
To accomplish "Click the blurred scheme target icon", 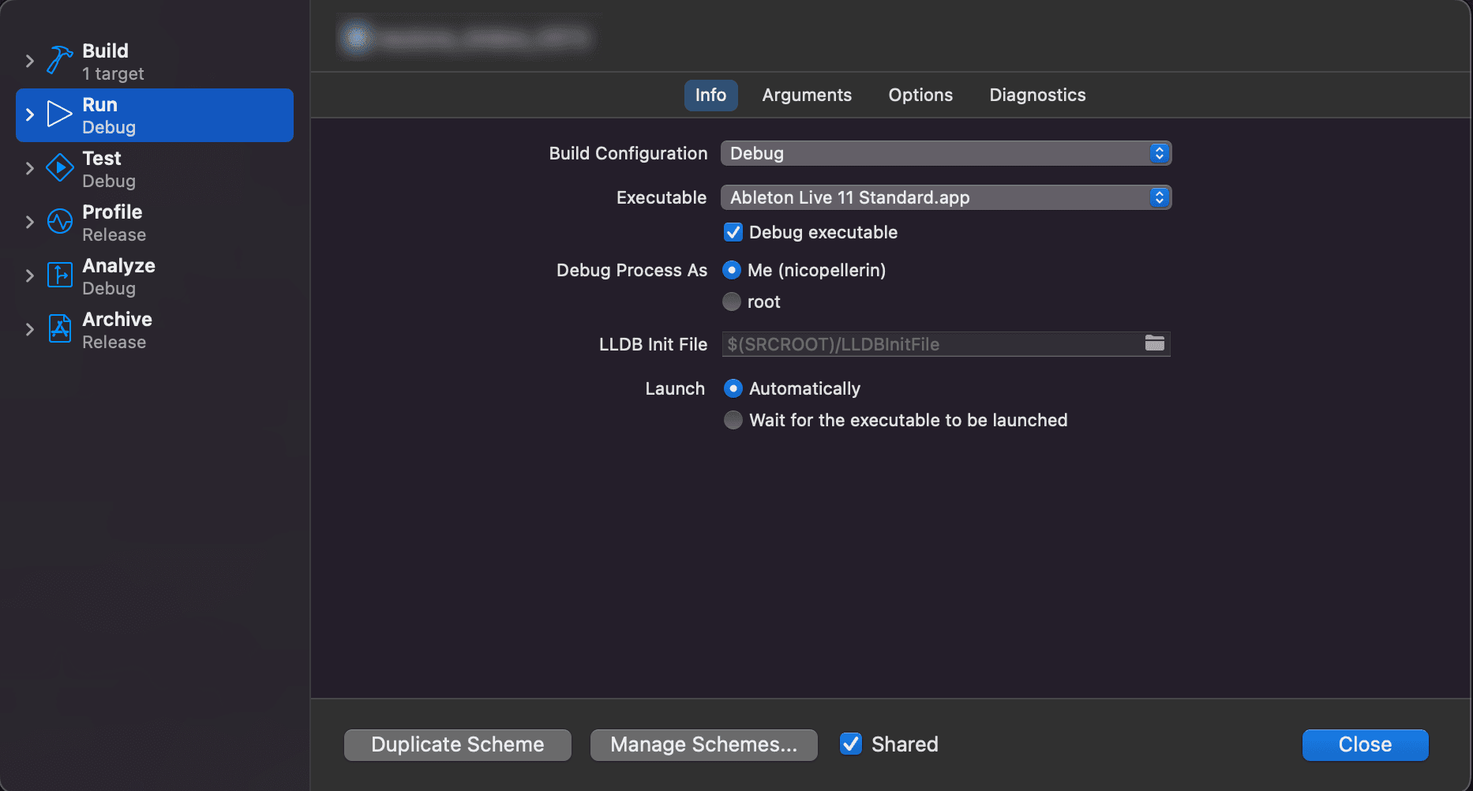I will pos(357,37).
